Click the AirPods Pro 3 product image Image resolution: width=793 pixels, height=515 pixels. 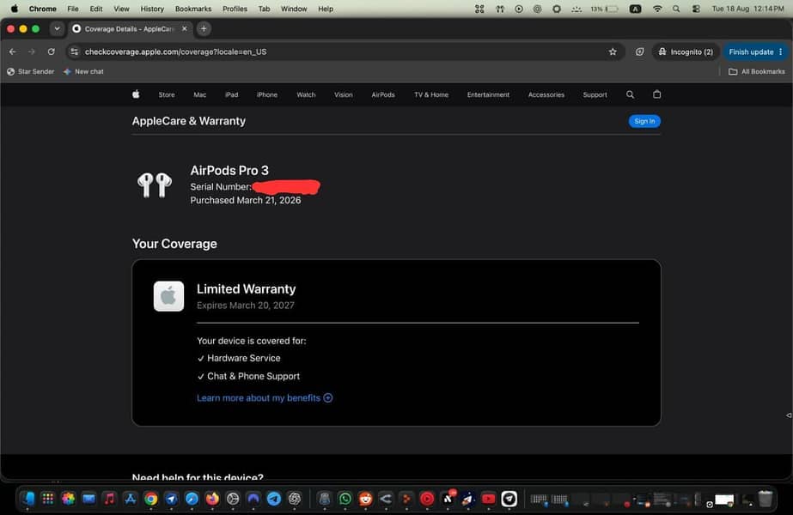pyautogui.click(x=155, y=185)
